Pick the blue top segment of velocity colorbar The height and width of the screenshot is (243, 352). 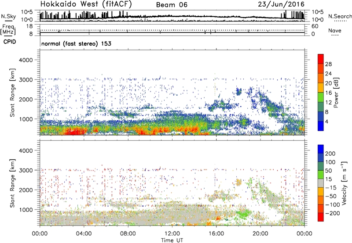321,149
